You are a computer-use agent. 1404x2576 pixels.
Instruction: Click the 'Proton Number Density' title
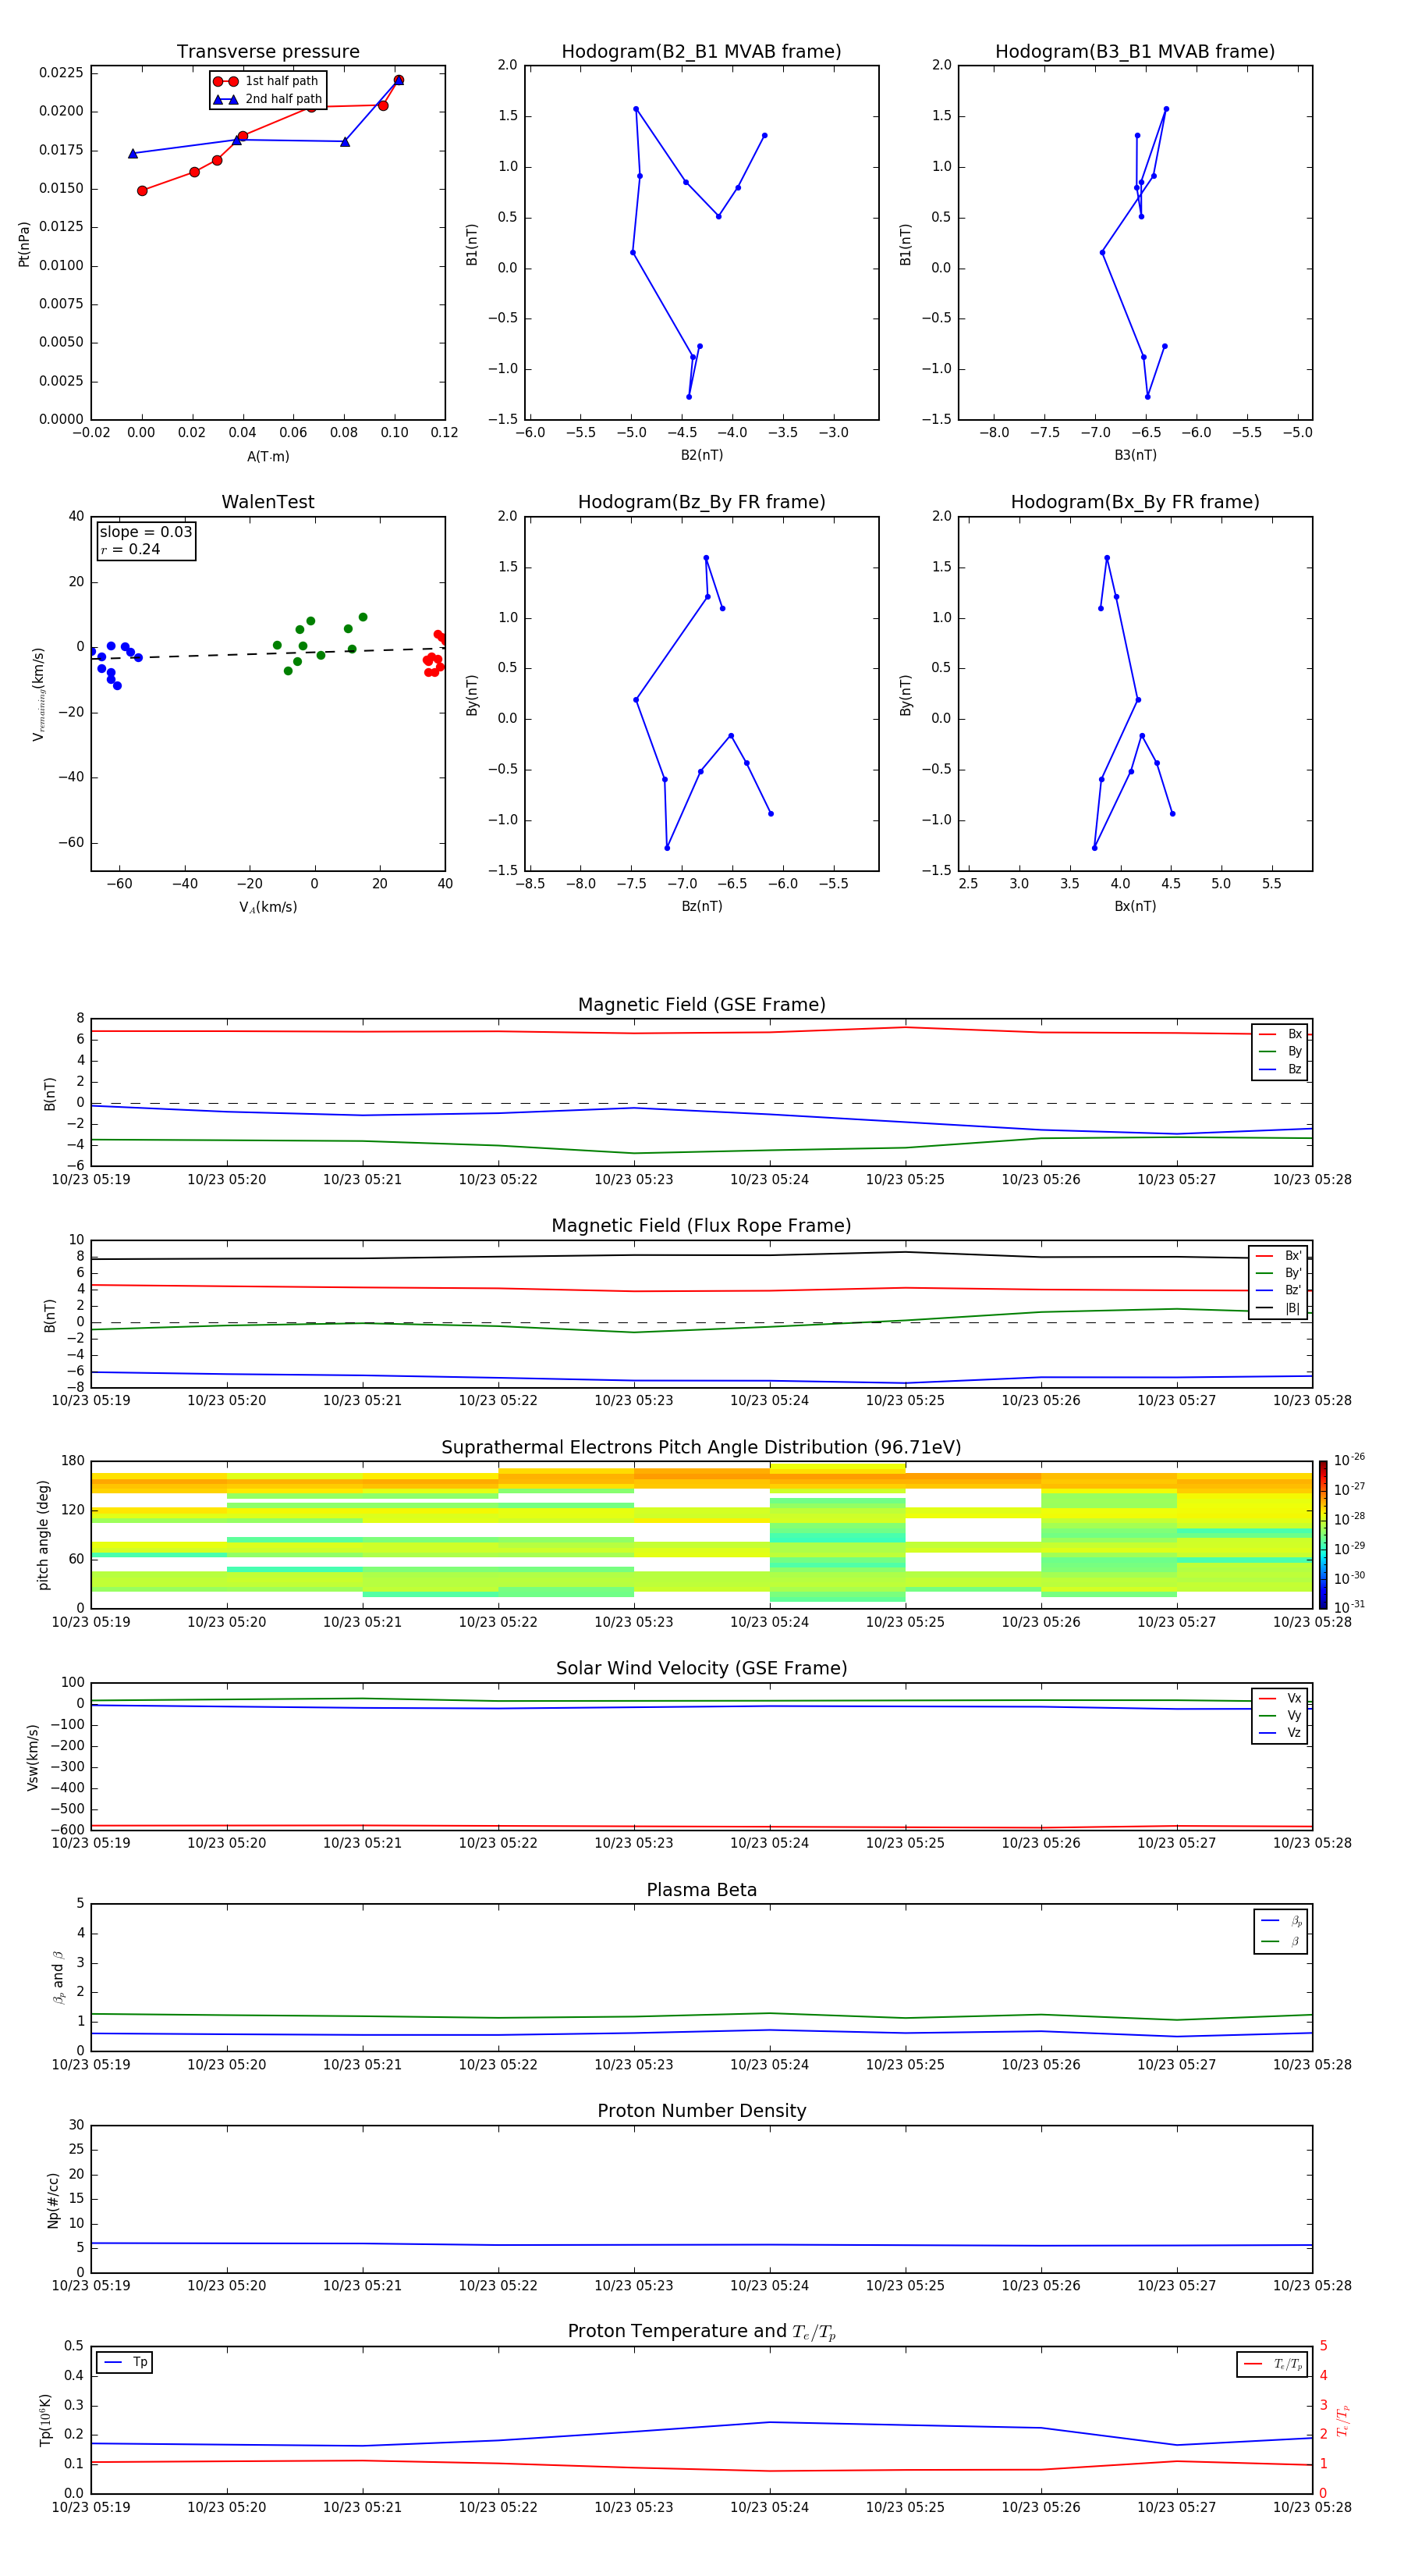[x=701, y=2111]
